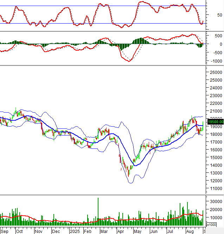Click the 10000 volume axis value
The width and height of the screenshot is (224, 234).
click(x=216, y=217)
